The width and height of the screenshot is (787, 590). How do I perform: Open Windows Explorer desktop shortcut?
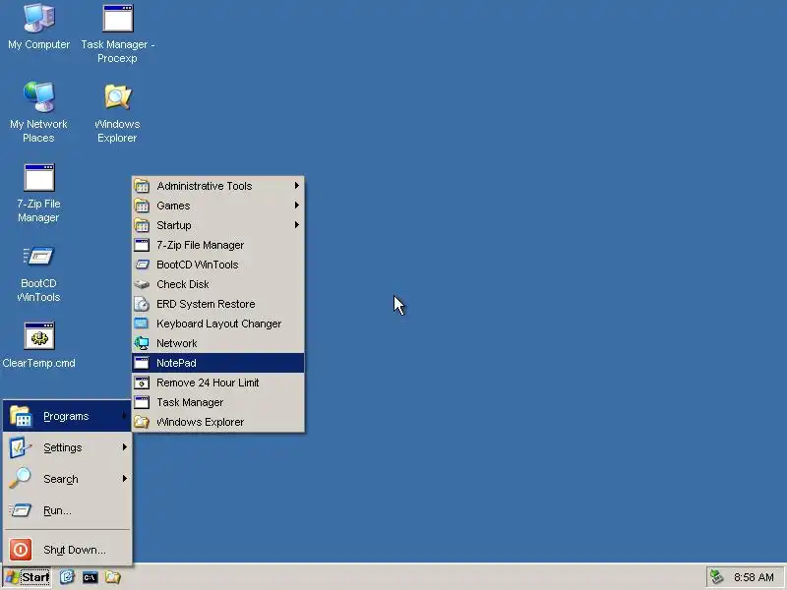117,113
